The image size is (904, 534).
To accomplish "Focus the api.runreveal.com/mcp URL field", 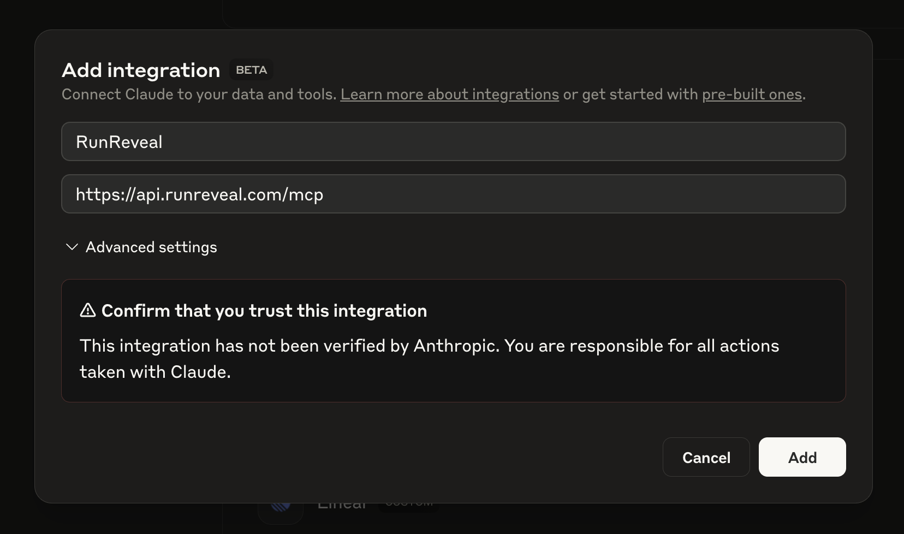I will click(x=453, y=194).
